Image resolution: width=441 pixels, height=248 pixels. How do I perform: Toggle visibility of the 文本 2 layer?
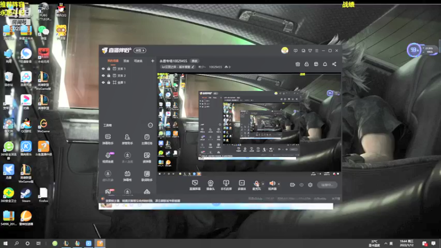point(103,76)
